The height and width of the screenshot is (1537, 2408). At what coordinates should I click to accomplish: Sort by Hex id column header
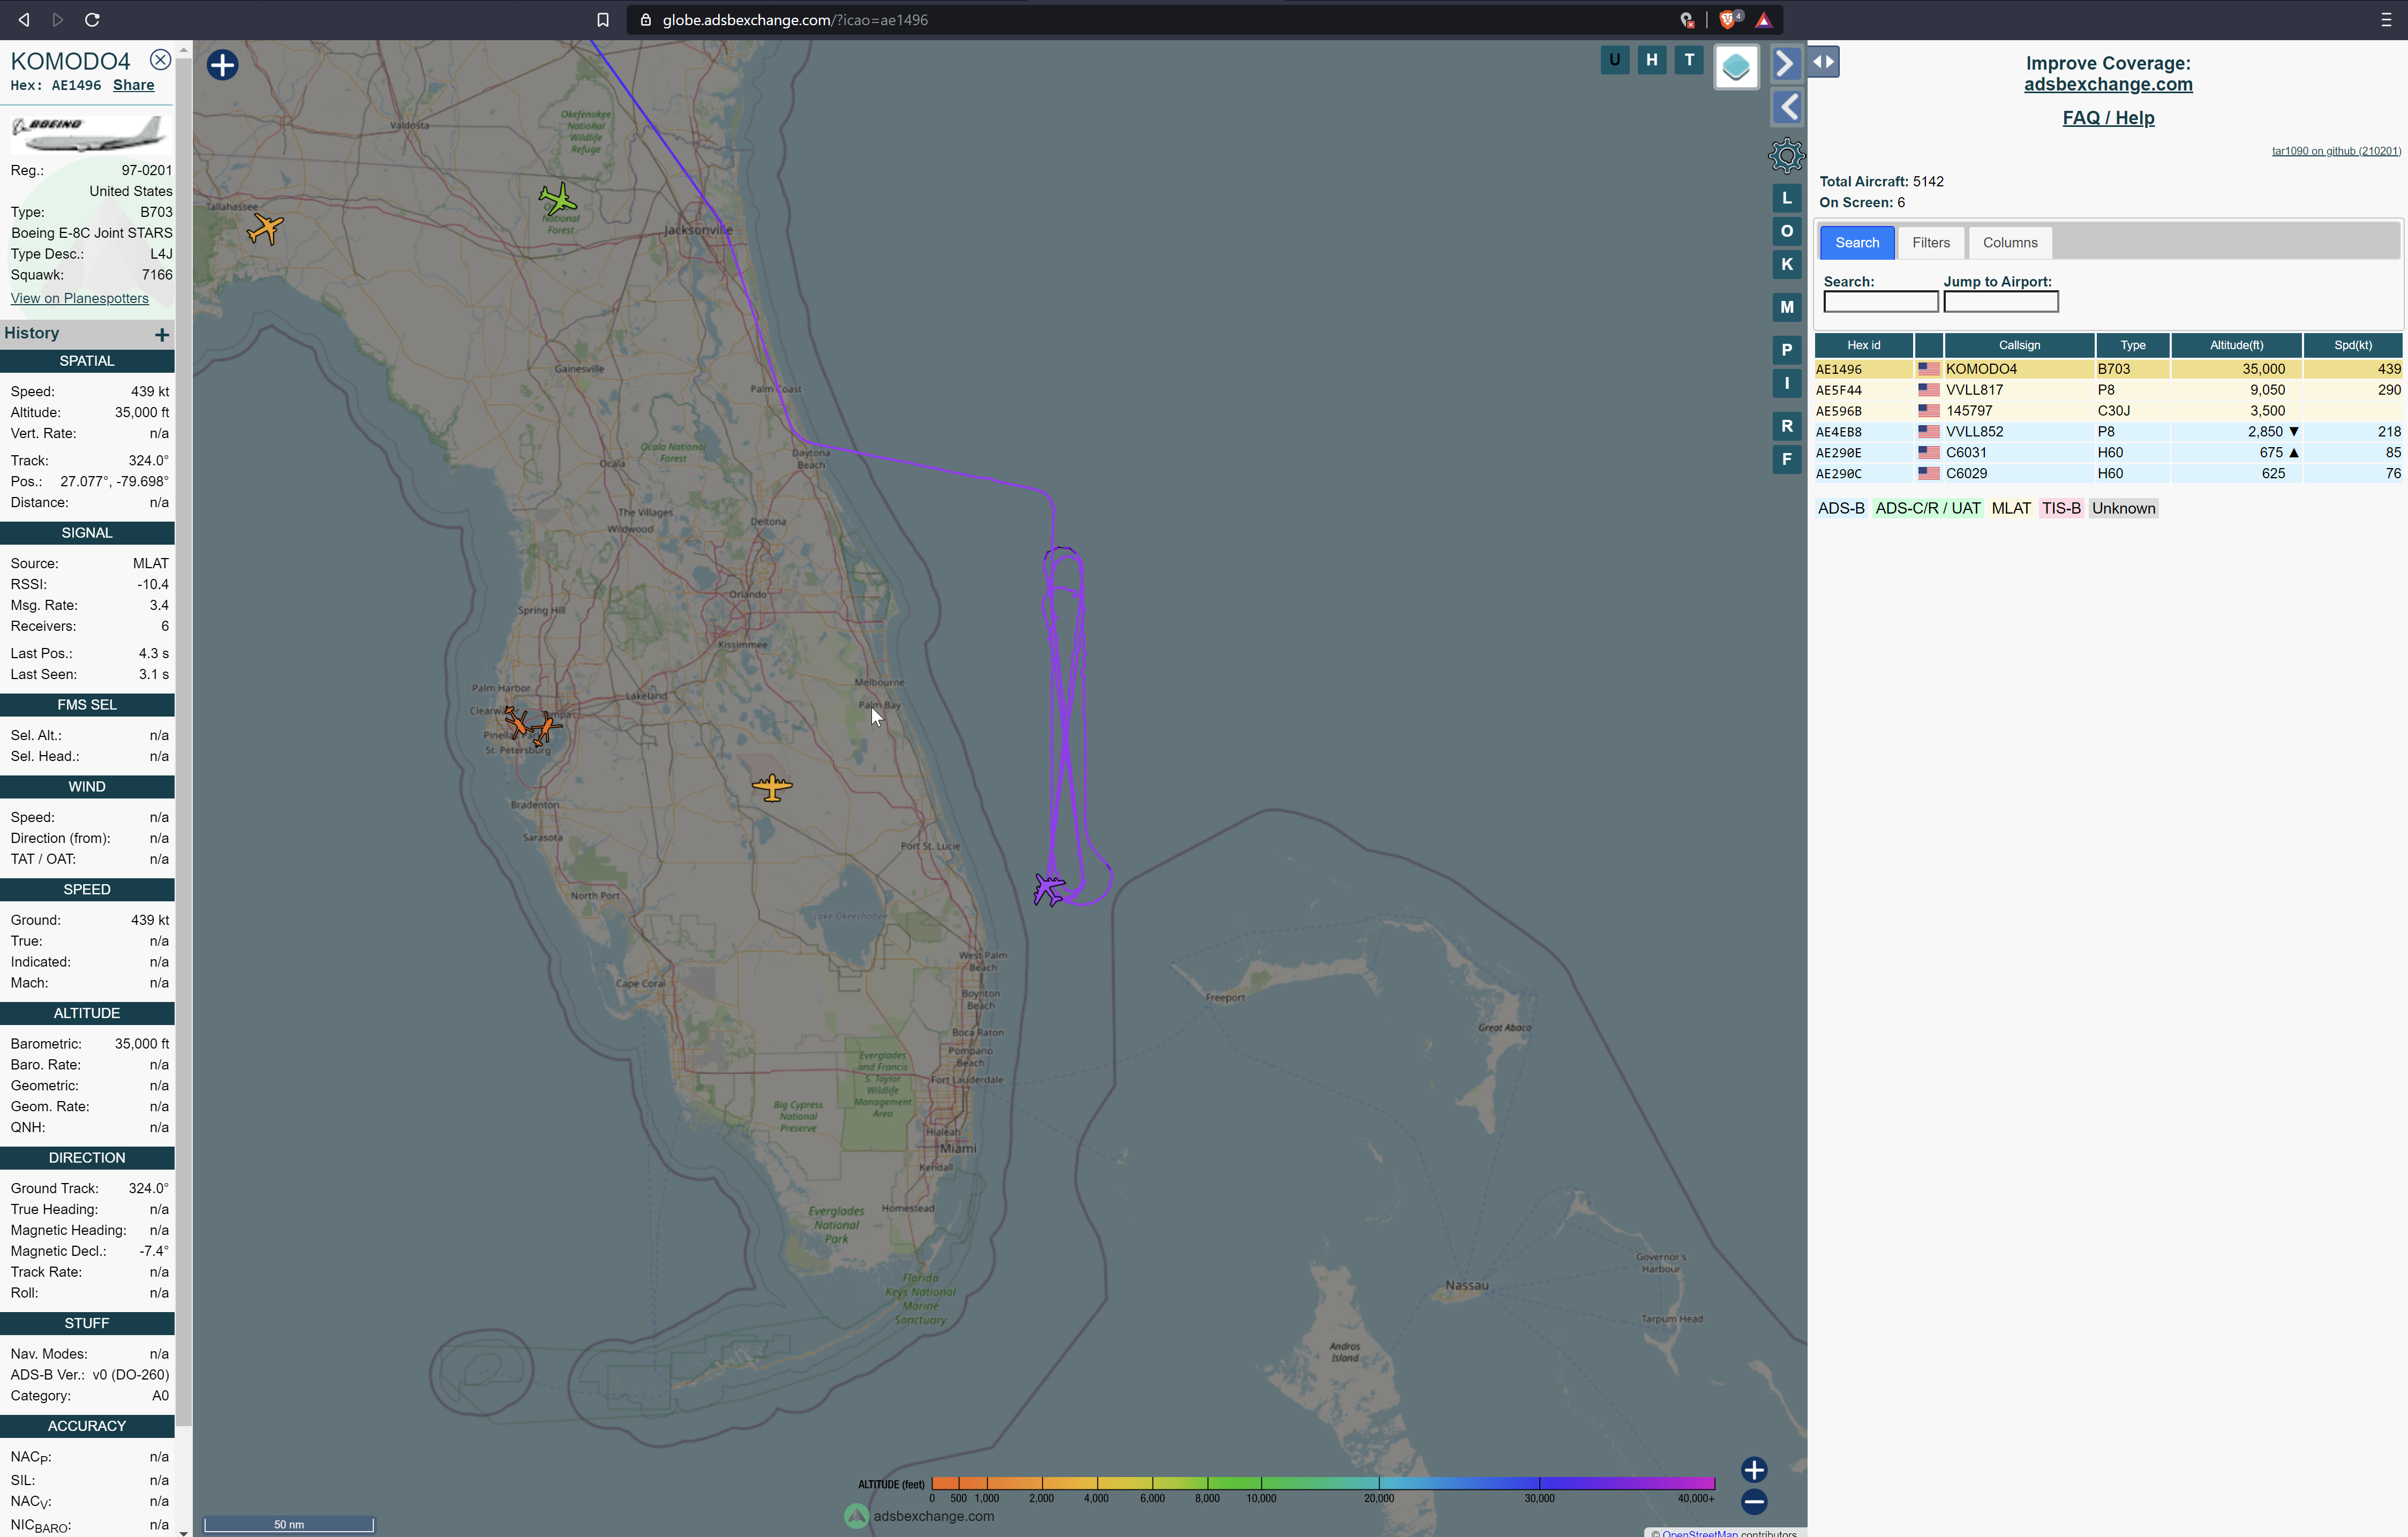[1863, 345]
